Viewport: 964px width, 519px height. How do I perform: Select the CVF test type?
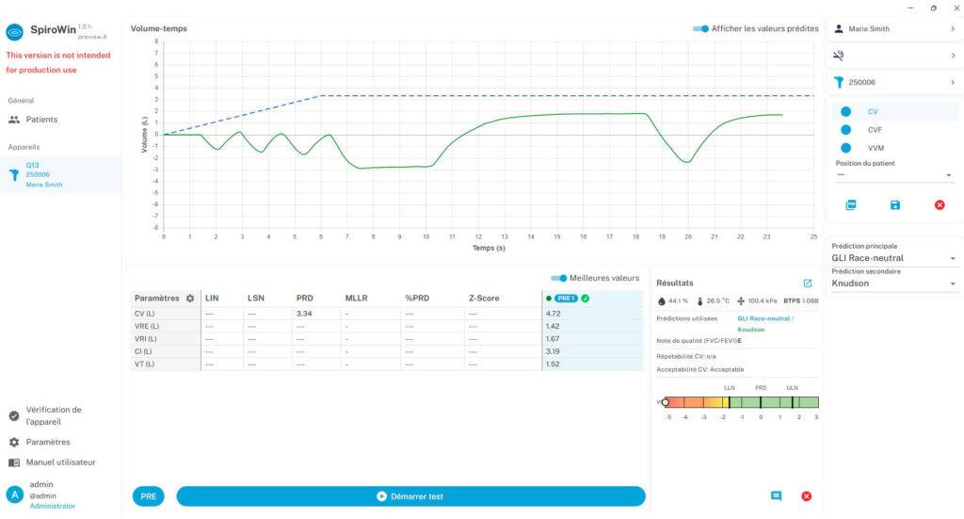[895, 130]
